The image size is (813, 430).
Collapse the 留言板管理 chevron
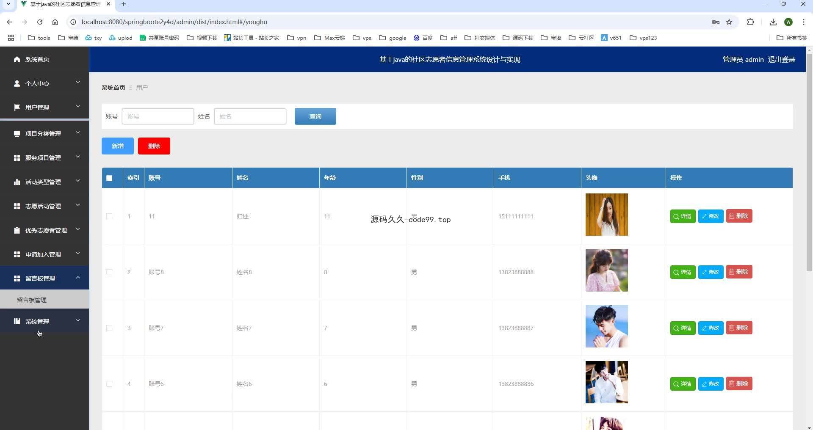coord(78,277)
